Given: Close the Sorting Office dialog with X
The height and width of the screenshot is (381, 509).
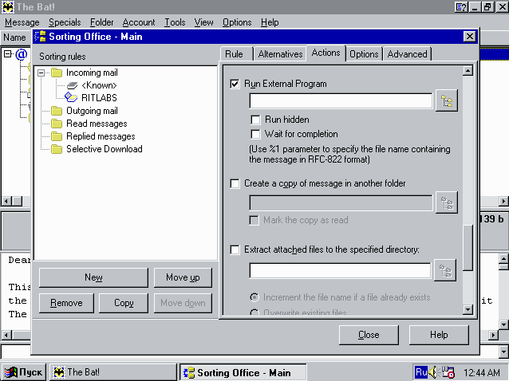Looking at the screenshot, I should tap(469, 37).
